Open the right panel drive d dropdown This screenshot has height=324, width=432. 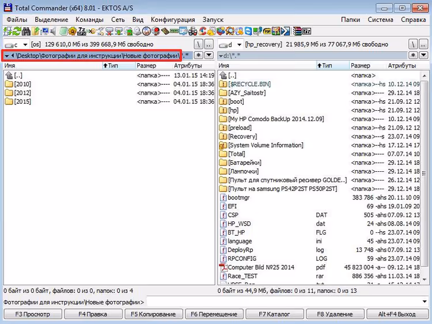[x=239, y=44]
